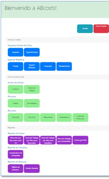The width and height of the screenshot is (109, 179).
Task: Open the Maquinaria button
Action: tap(48, 117)
